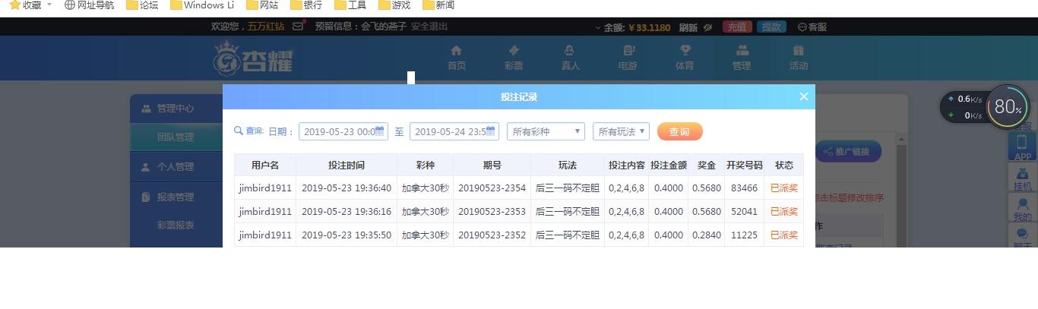Click the 投注时间 column header
Viewport: 1038px width, 309px height.
coord(347,166)
